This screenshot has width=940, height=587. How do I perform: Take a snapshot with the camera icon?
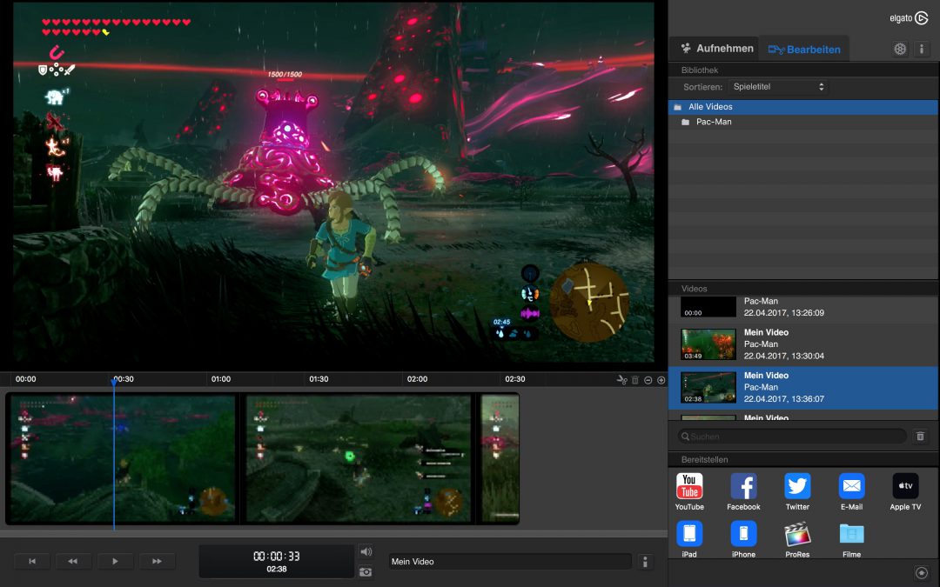coord(366,572)
